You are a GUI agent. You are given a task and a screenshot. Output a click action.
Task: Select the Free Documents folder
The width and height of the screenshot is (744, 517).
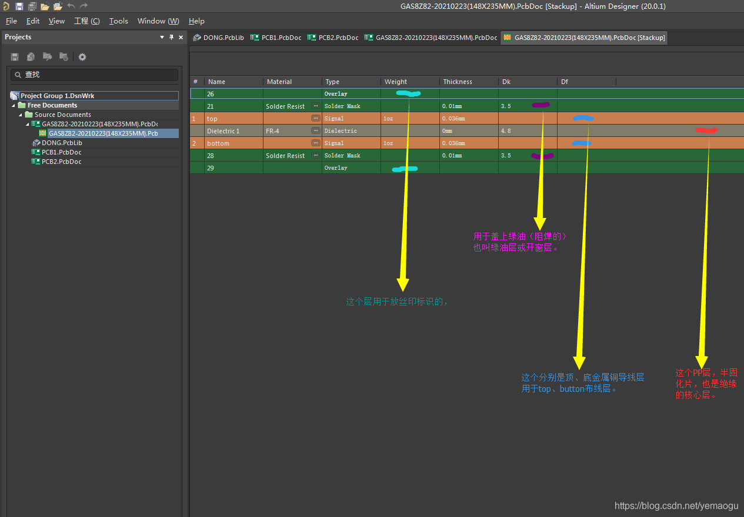coord(52,106)
